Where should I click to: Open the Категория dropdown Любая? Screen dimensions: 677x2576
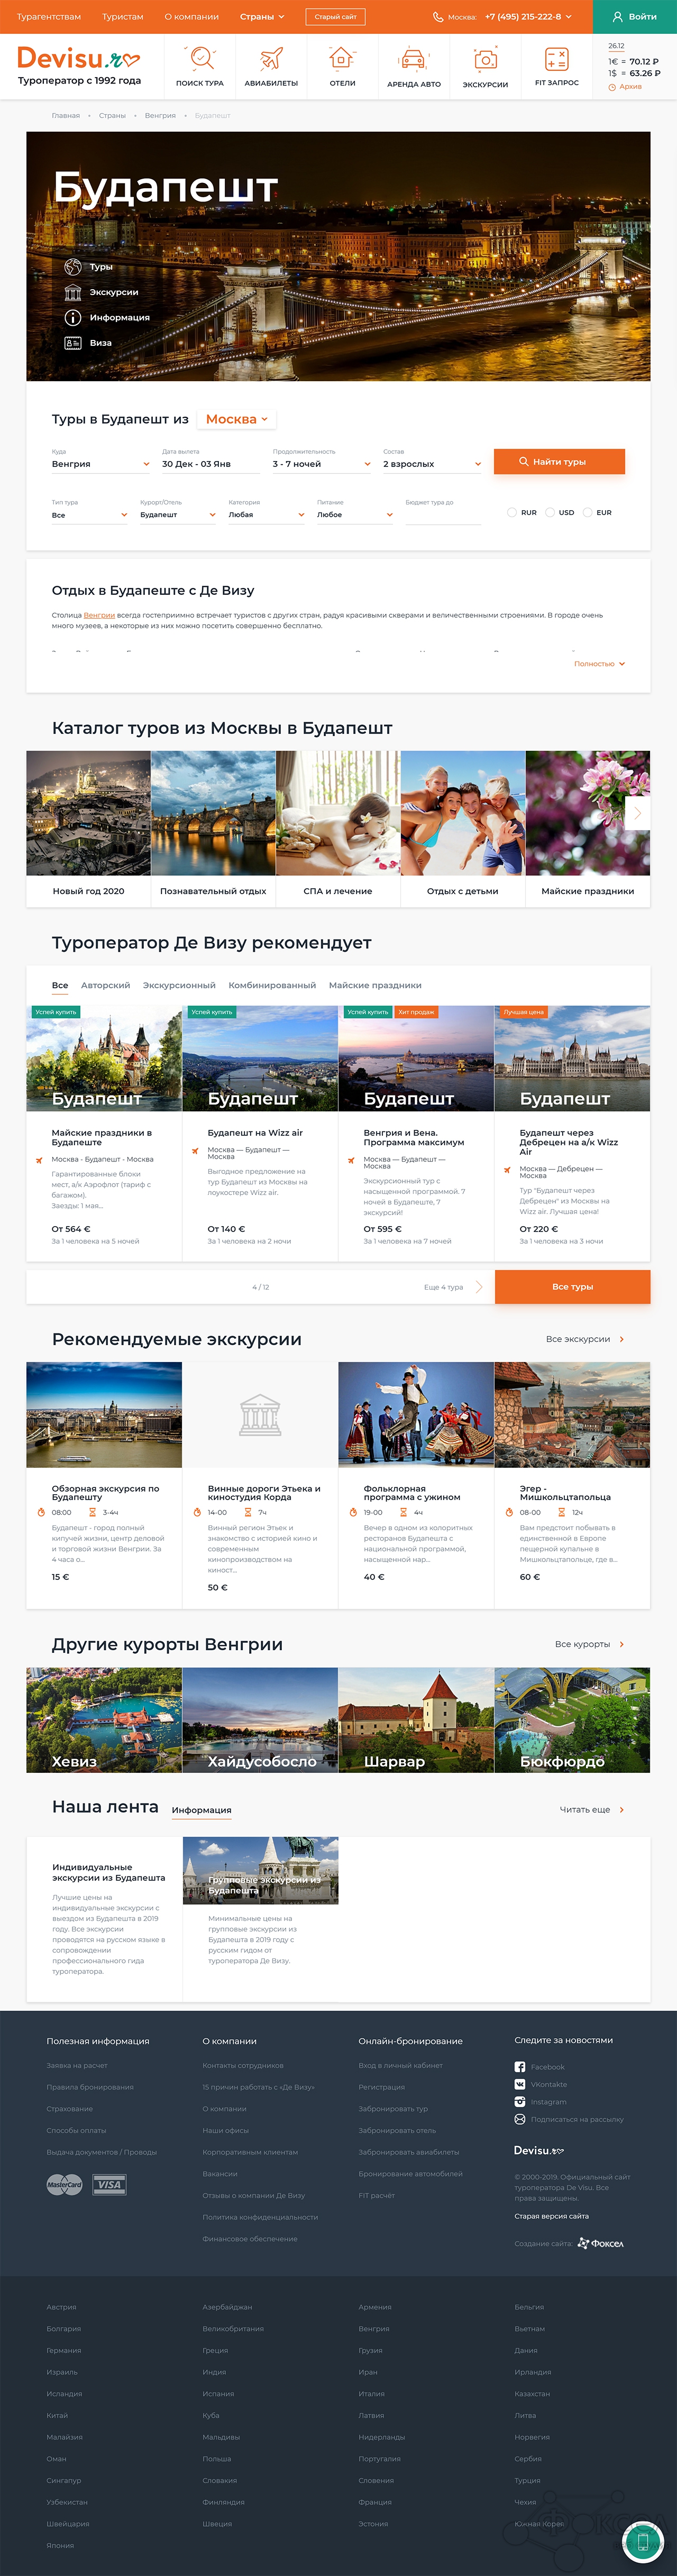coord(267,515)
